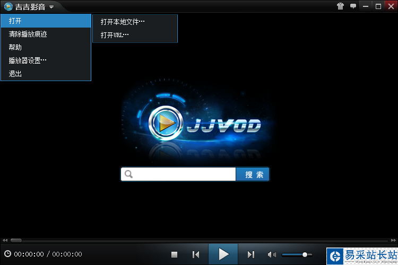Screen dimensions: 398x265
Task: Skip to the previous track
Action: pos(196,254)
